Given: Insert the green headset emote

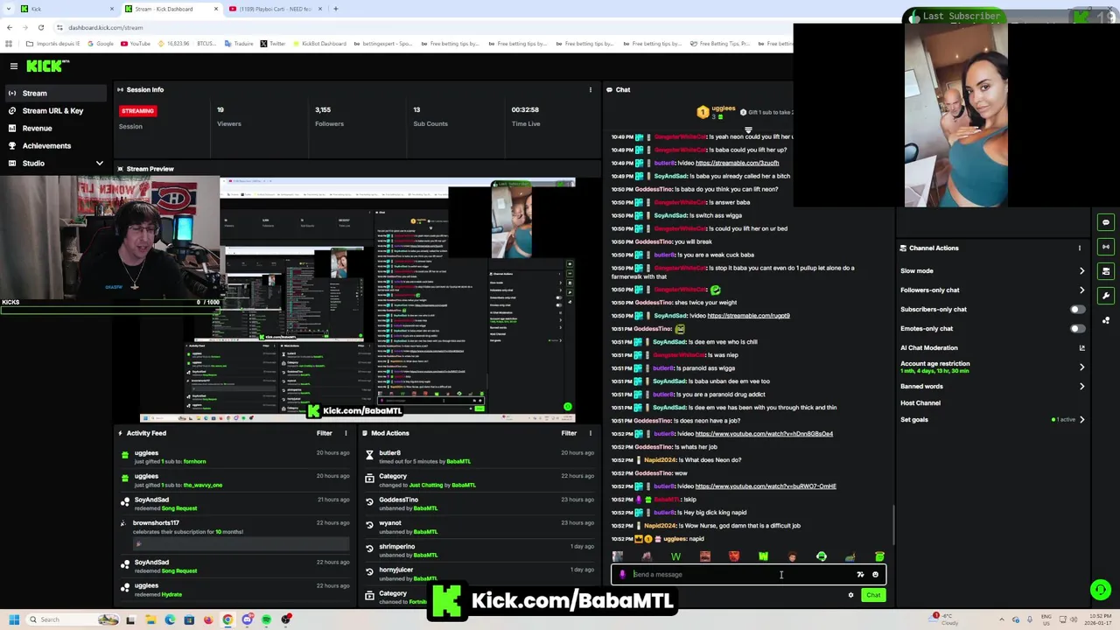Looking at the screenshot, I should 822,556.
